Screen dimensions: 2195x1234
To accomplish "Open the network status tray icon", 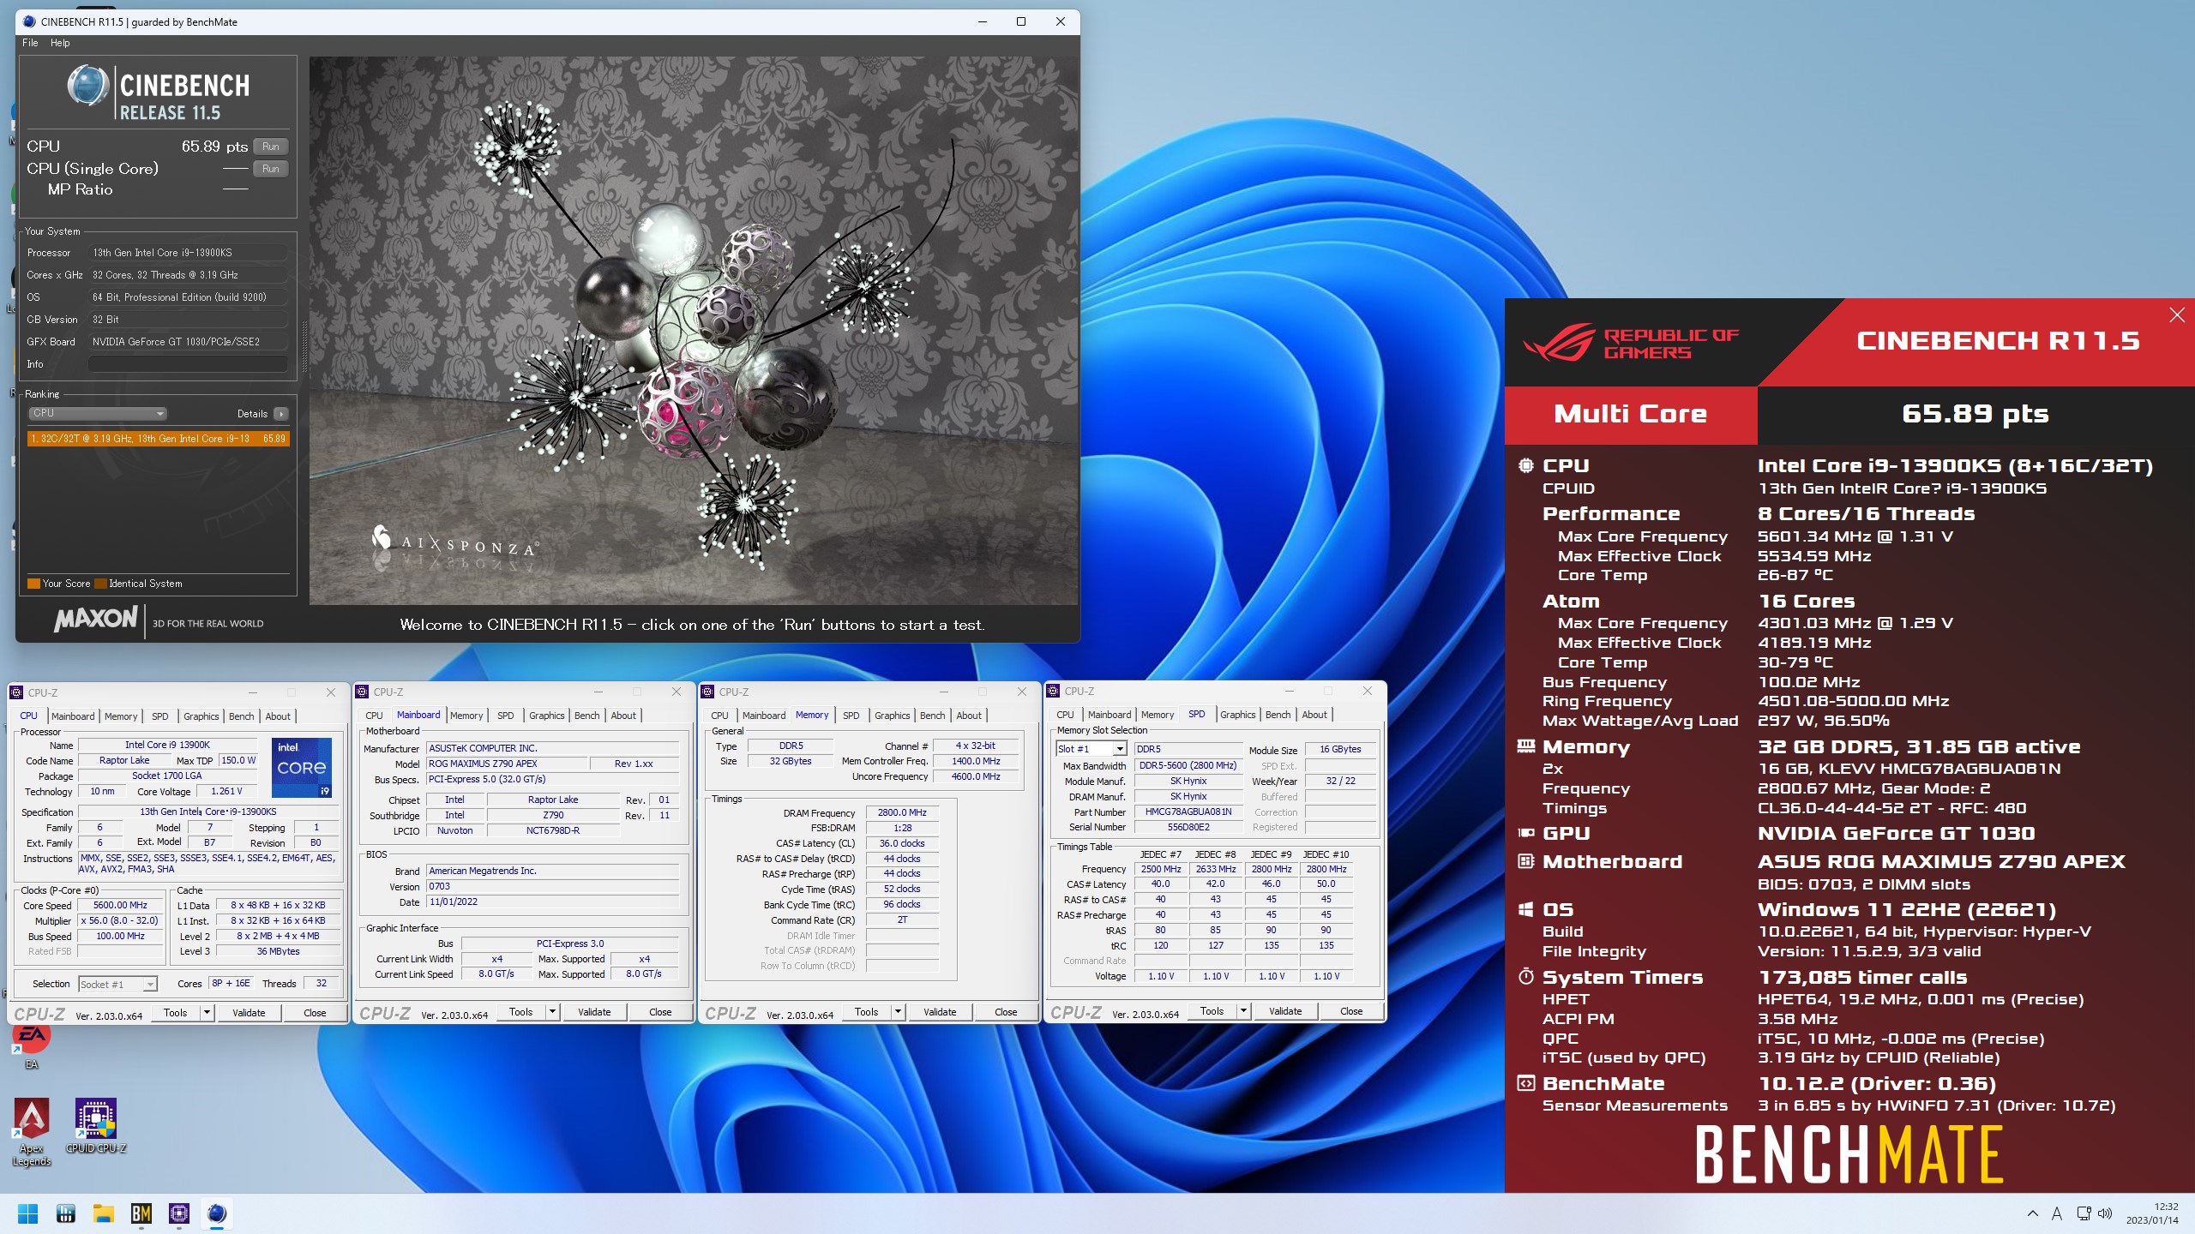I will [x=2084, y=1213].
